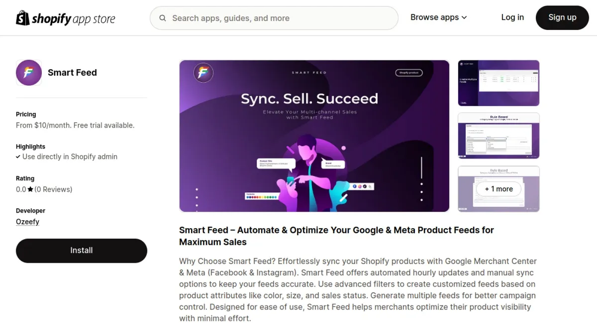Click the Shopify product pill in the banner
The width and height of the screenshot is (597, 323).
[408, 73]
